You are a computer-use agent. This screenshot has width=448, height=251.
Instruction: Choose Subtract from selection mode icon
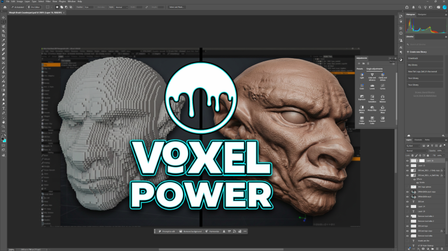[x=66, y=7]
